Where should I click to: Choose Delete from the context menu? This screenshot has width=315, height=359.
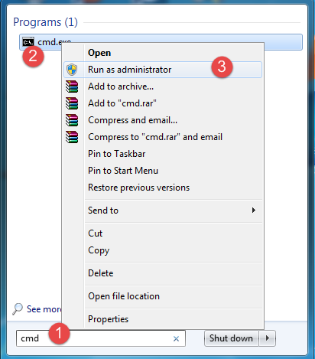163,273
